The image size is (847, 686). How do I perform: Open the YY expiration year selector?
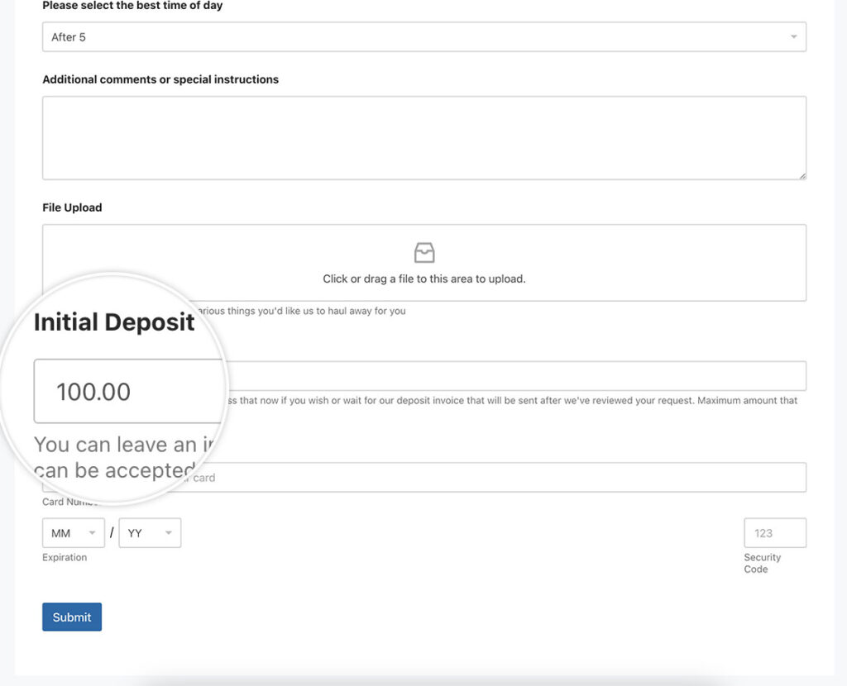tap(149, 532)
